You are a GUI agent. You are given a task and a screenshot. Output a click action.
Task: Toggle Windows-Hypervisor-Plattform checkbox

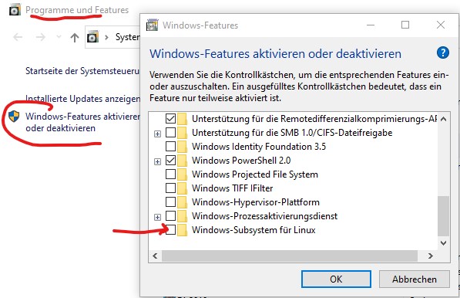click(171, 202)
